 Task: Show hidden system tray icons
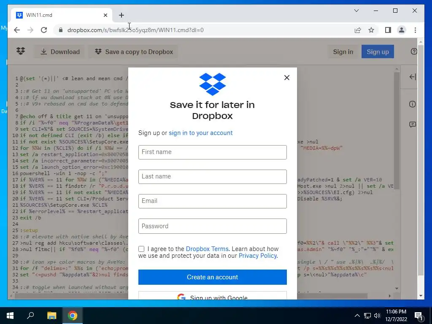click(x=357, y=316)
